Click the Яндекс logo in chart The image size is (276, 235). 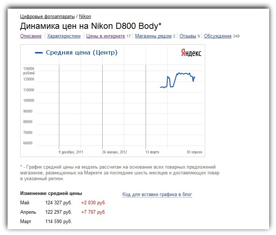click(x=191, y=53)
